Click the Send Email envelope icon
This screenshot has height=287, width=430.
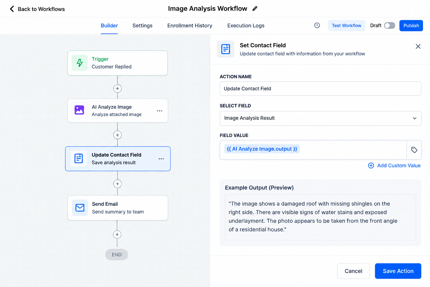[80, 208]
